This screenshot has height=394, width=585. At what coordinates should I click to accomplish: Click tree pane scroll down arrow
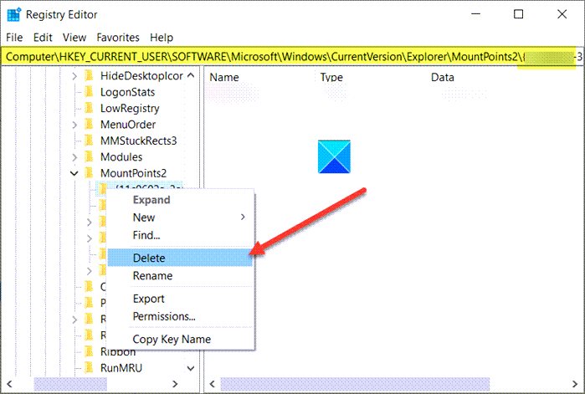click(x=191, y=369)
